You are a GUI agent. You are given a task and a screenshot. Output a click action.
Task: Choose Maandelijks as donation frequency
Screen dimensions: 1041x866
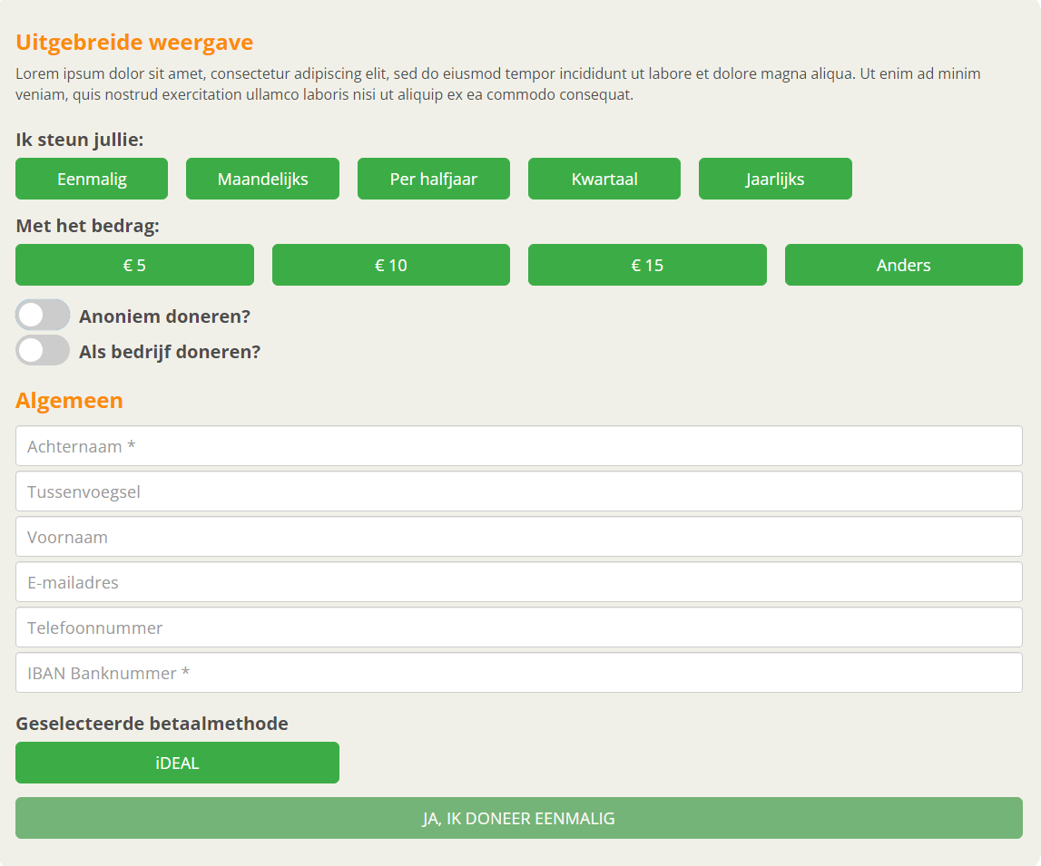(262, 179)
